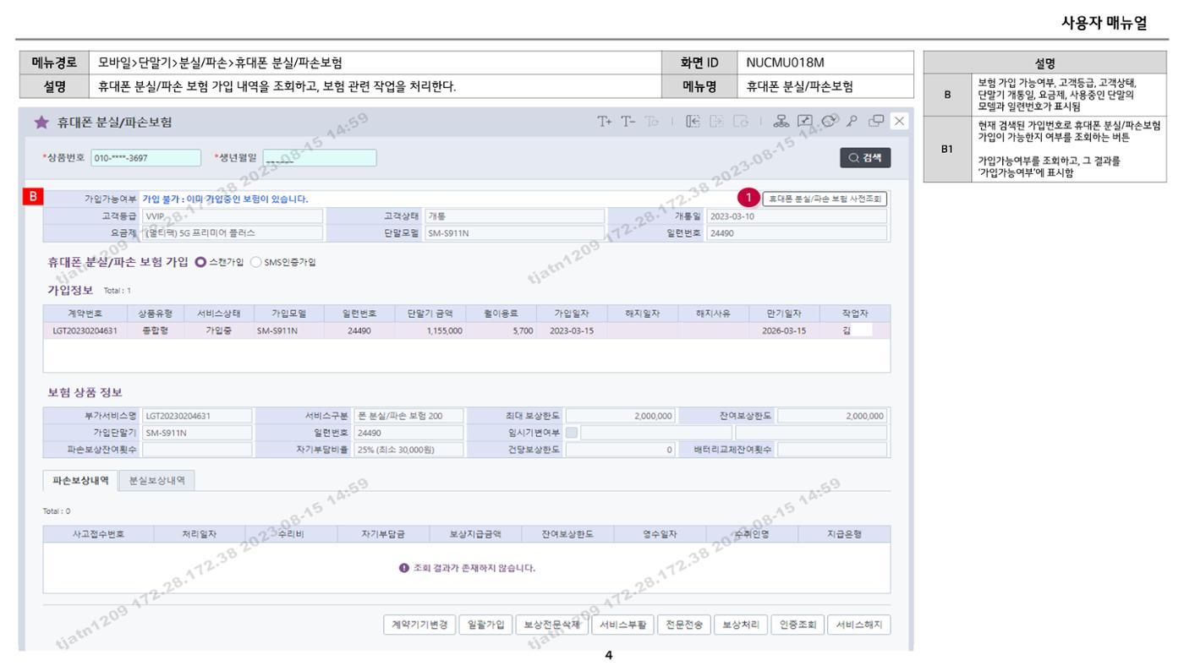Click the 종합형 cell in 가입정보 table
1184x666 pixels.
156,330
